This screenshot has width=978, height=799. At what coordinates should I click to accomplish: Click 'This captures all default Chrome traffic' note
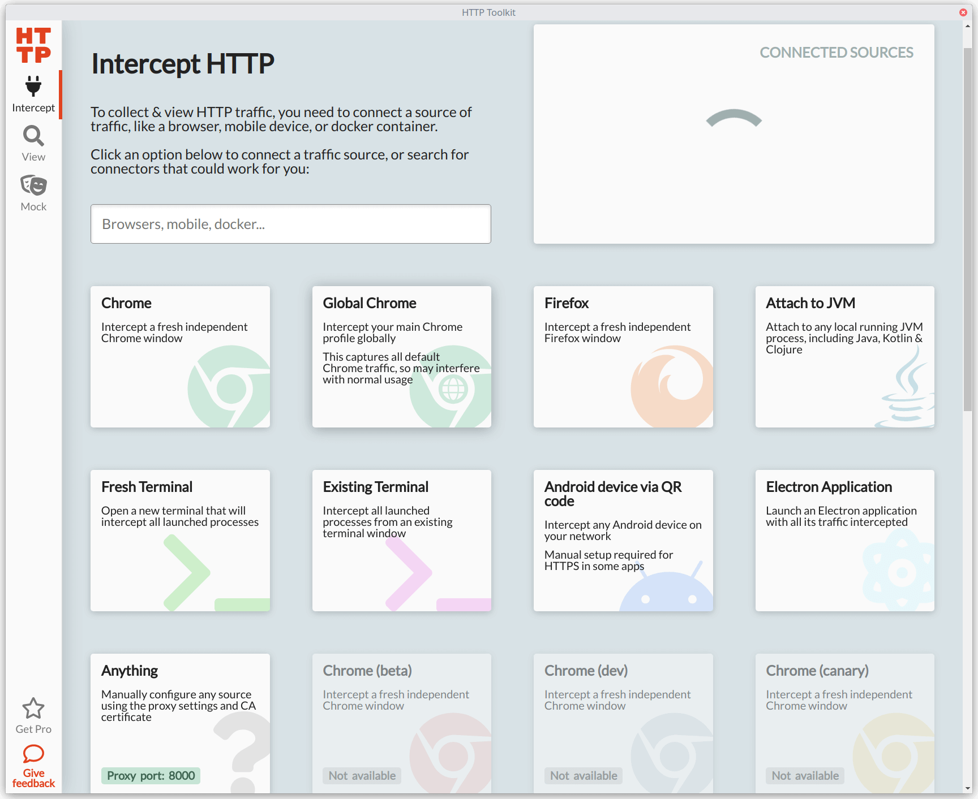pos(401,368)
